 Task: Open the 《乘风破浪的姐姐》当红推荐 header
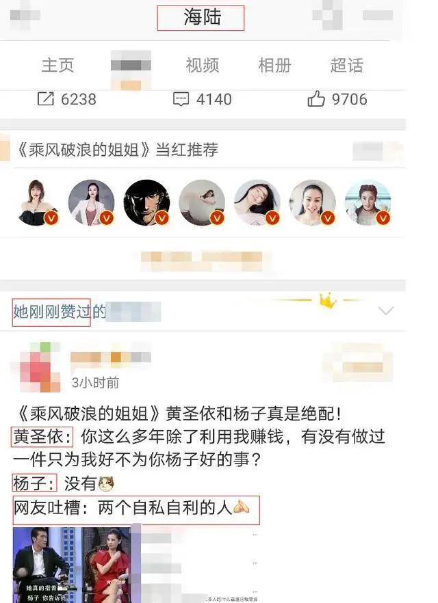pos(117,150)
